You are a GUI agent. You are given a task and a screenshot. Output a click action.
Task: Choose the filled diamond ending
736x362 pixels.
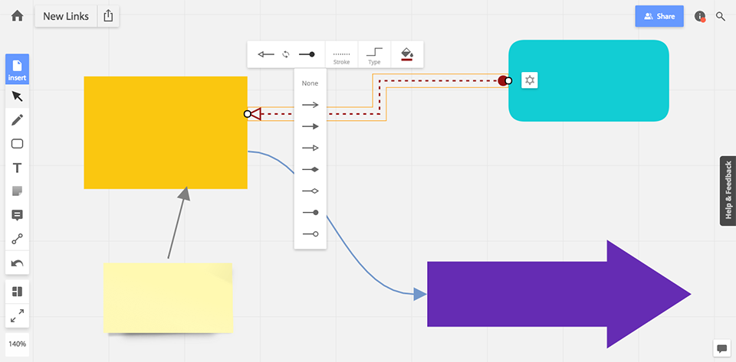click(x=310, y=170)
